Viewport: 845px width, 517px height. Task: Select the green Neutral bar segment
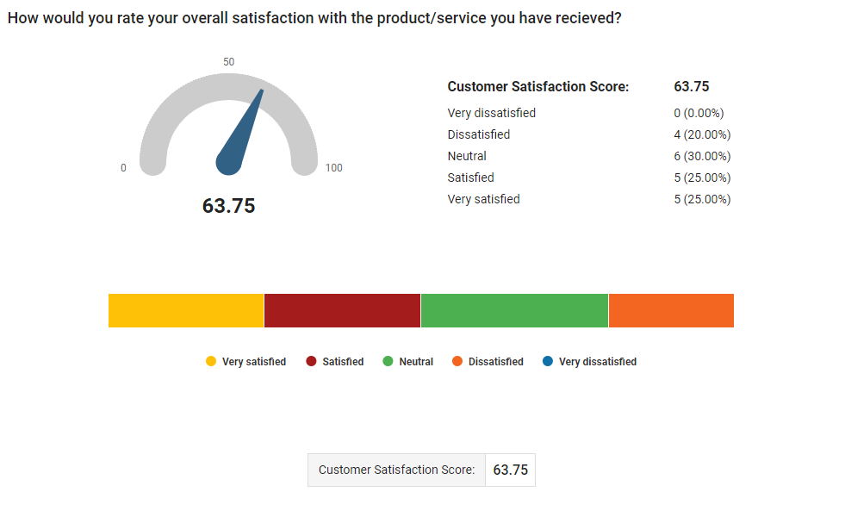point(514,310)
